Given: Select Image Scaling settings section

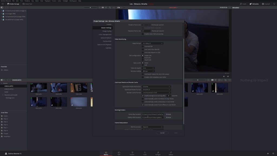Looking at the screenshot, I should (x=107, y=31).
